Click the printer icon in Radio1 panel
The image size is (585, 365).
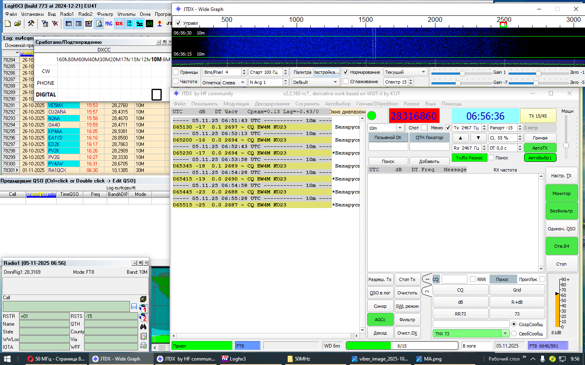[143, 346]
